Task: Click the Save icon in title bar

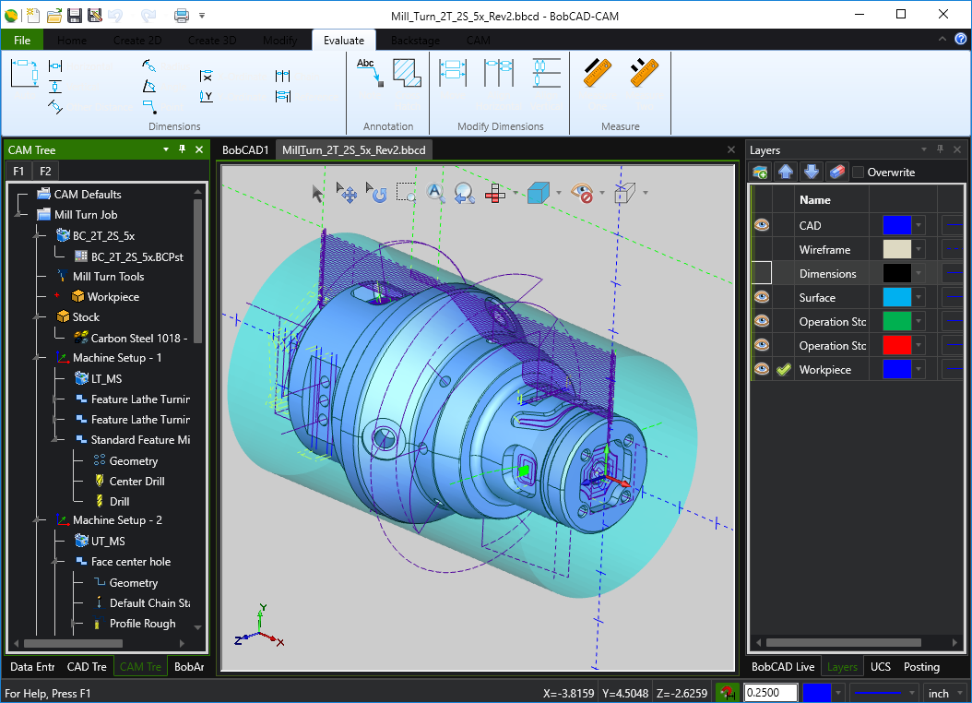Action: (75, 15)
